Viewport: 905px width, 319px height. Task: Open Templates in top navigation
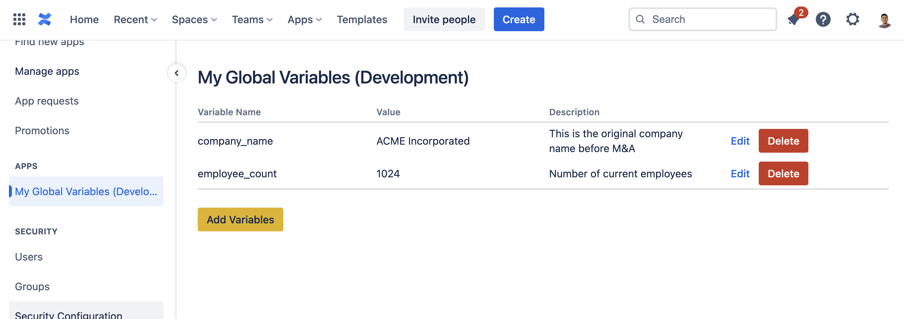click(x=362, y=20)
